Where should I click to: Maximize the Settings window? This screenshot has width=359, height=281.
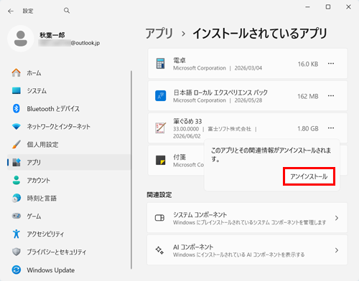coord(328,7)
